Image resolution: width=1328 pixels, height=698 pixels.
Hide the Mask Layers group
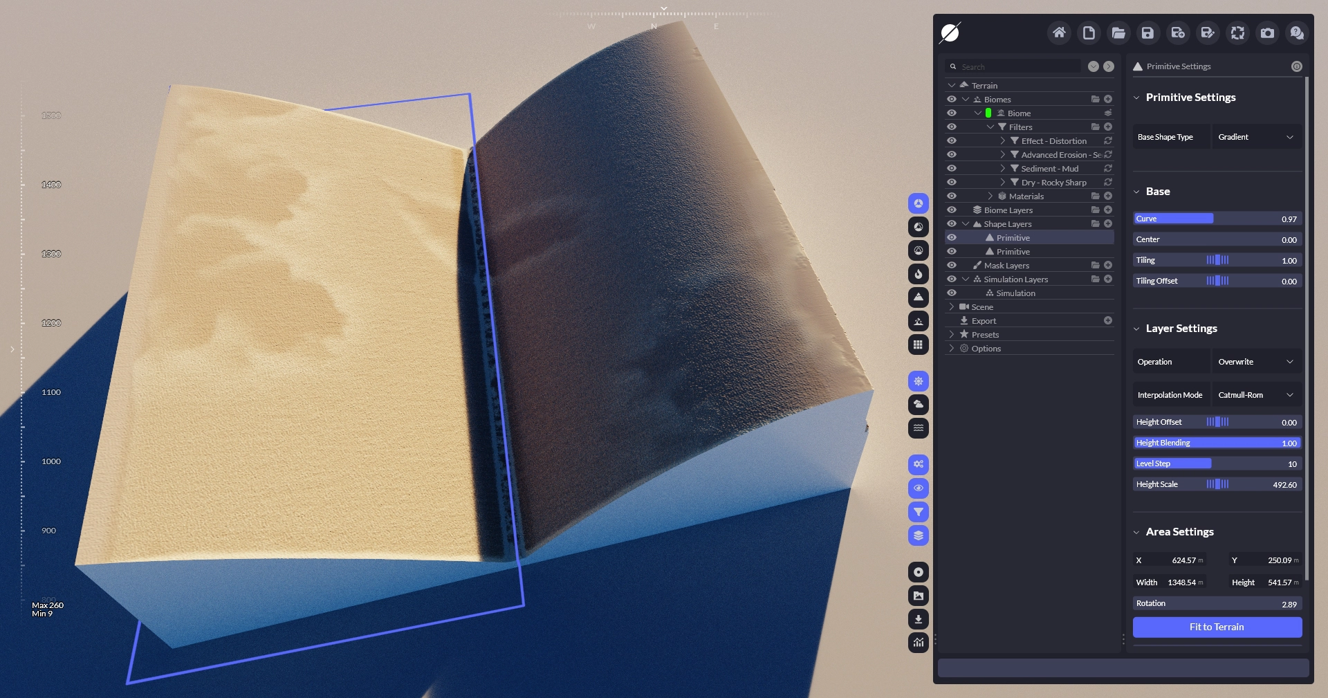[952, 266]
